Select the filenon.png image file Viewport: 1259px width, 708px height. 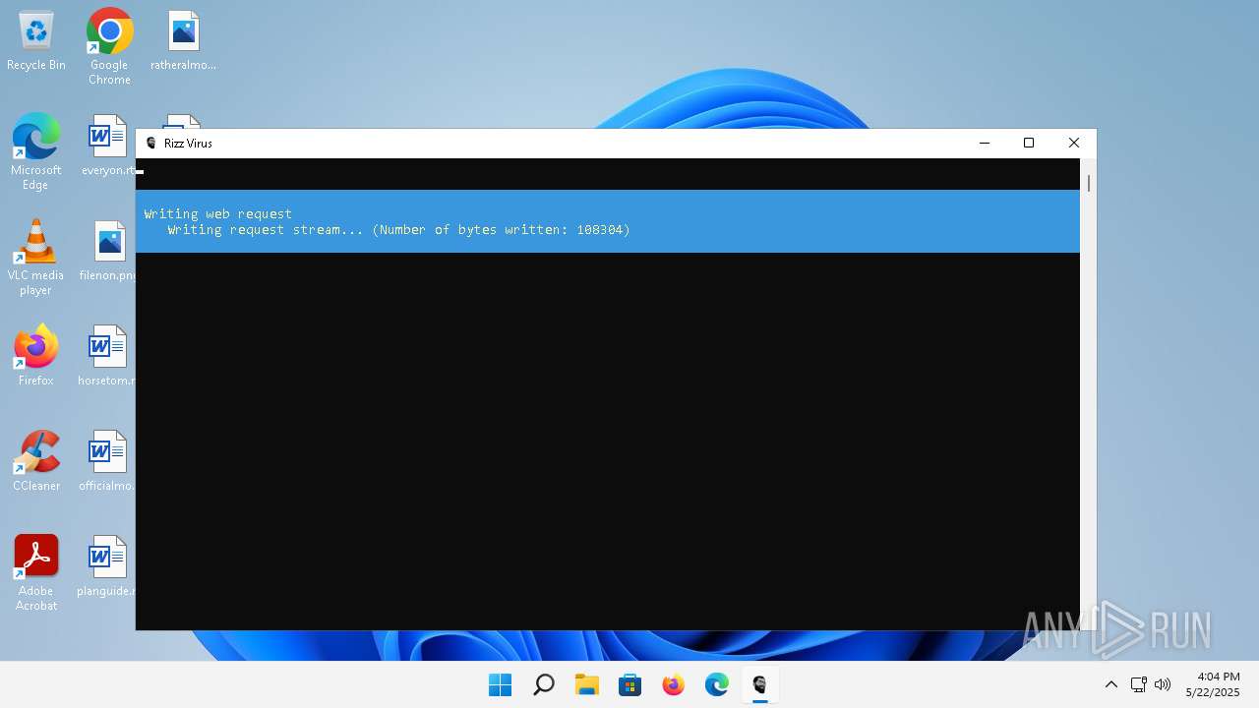[108, 251]
